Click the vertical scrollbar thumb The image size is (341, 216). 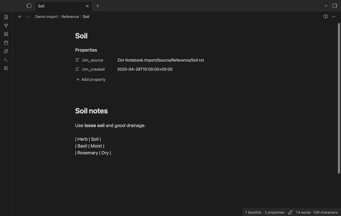[339, 98]
